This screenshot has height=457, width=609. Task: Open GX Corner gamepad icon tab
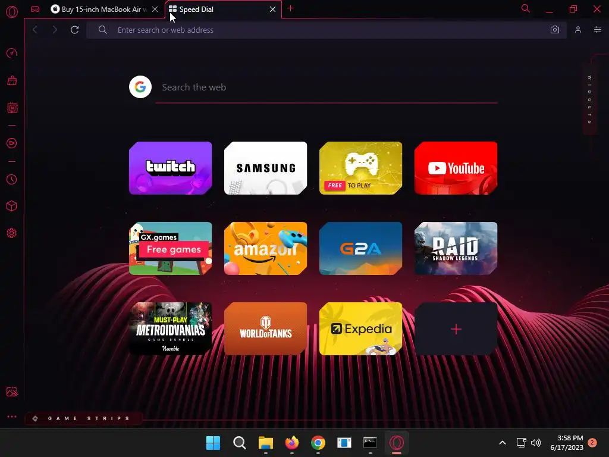[x=35, y=9]
